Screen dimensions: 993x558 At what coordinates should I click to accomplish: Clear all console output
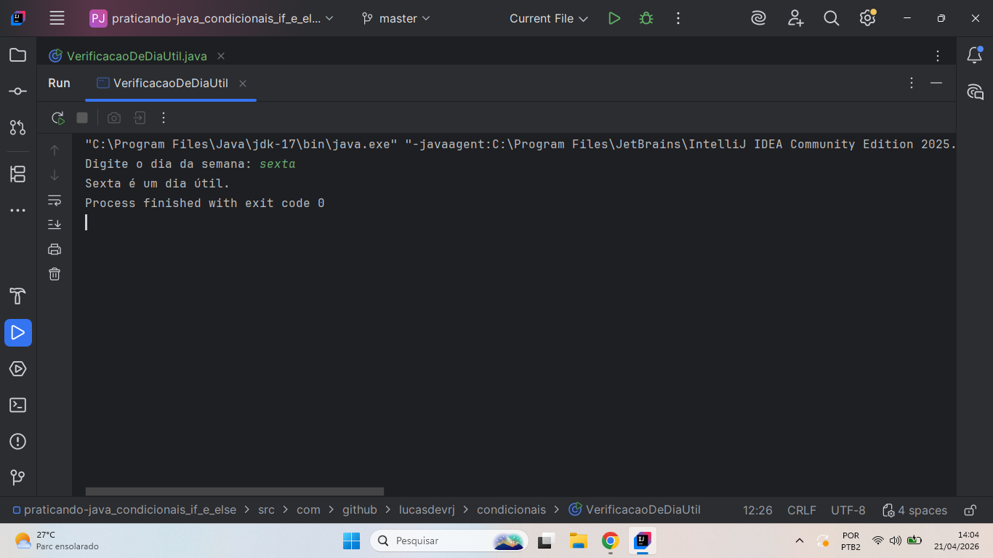55,274
